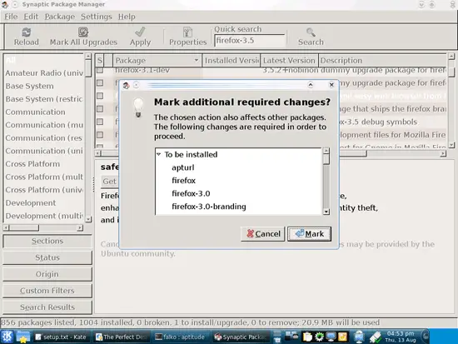Open the Settings menu

[x=97, y=17]
